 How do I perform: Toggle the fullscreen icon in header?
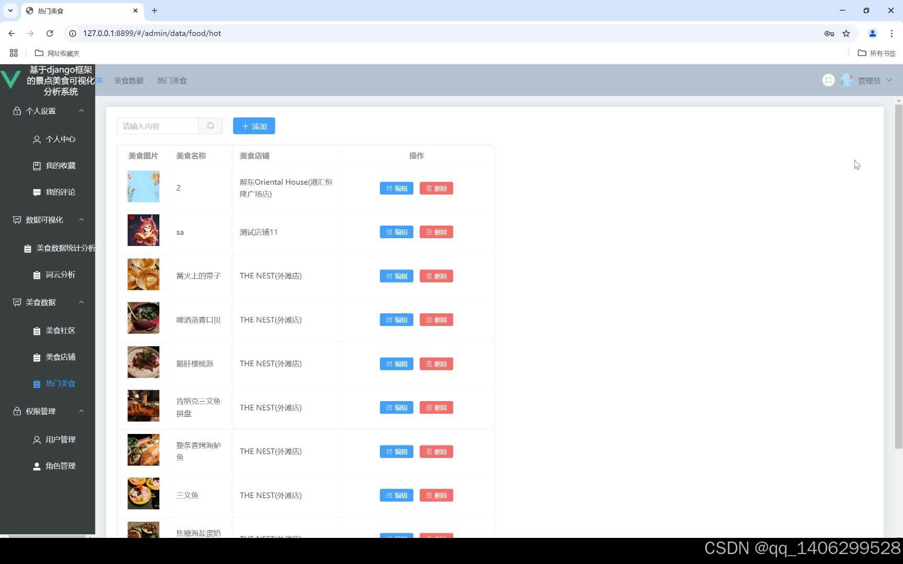(x=828, y=80)
